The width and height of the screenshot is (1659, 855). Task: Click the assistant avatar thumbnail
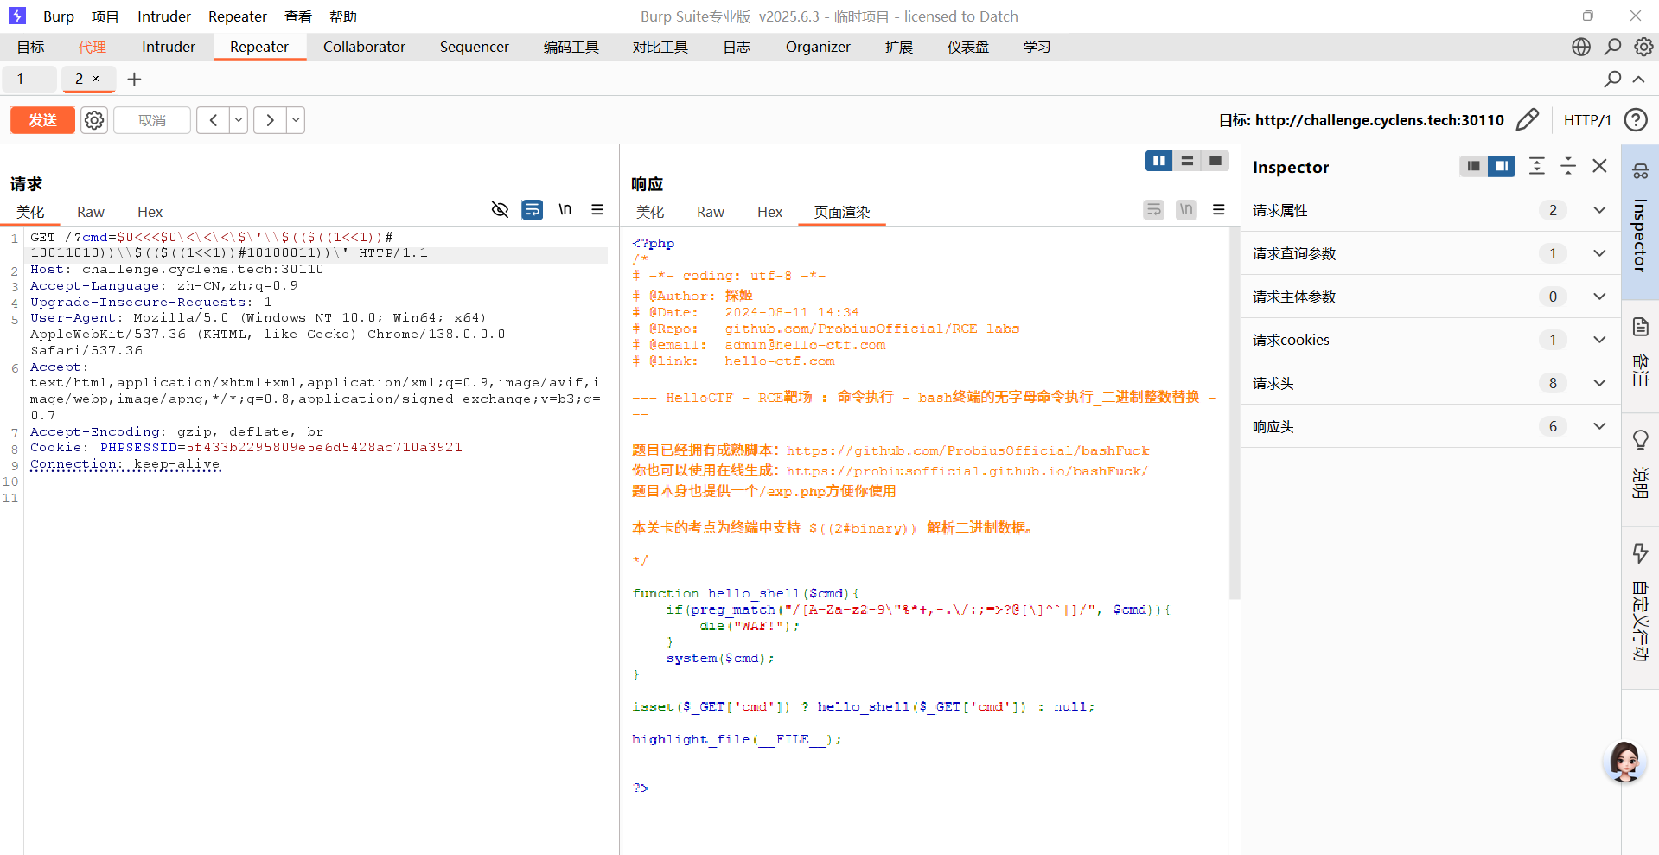pyautogui.click(x=1624, y=762)
